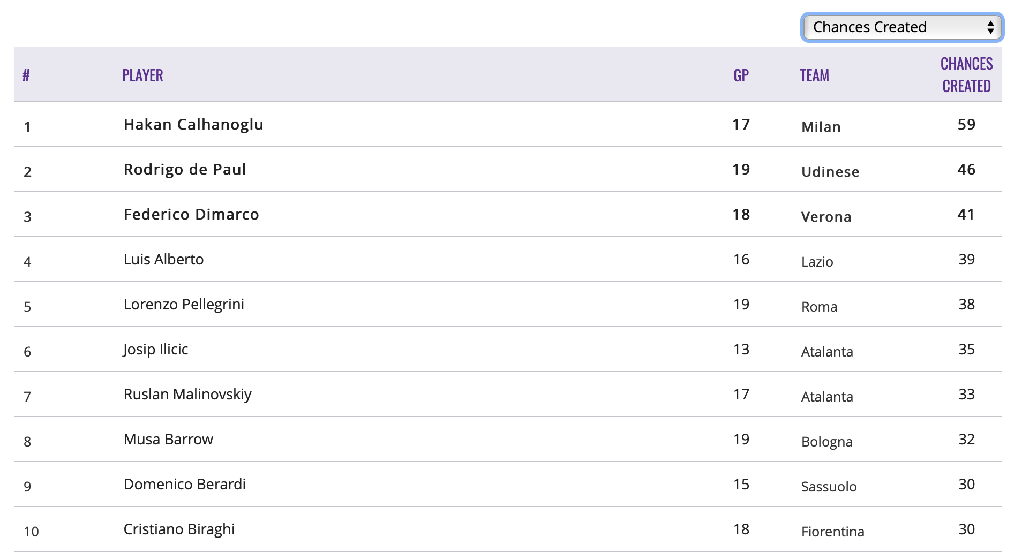The width and height of the screenshot is (1022, 560).
Task: Sort by the GP column header
Action: [741, 75]
